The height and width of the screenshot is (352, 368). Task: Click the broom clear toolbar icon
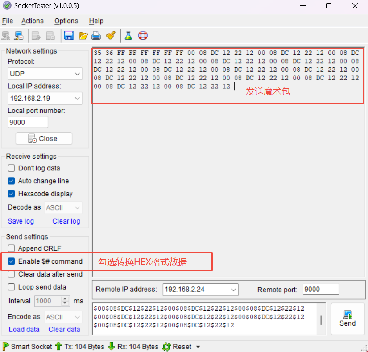click(x=111, y=36)
